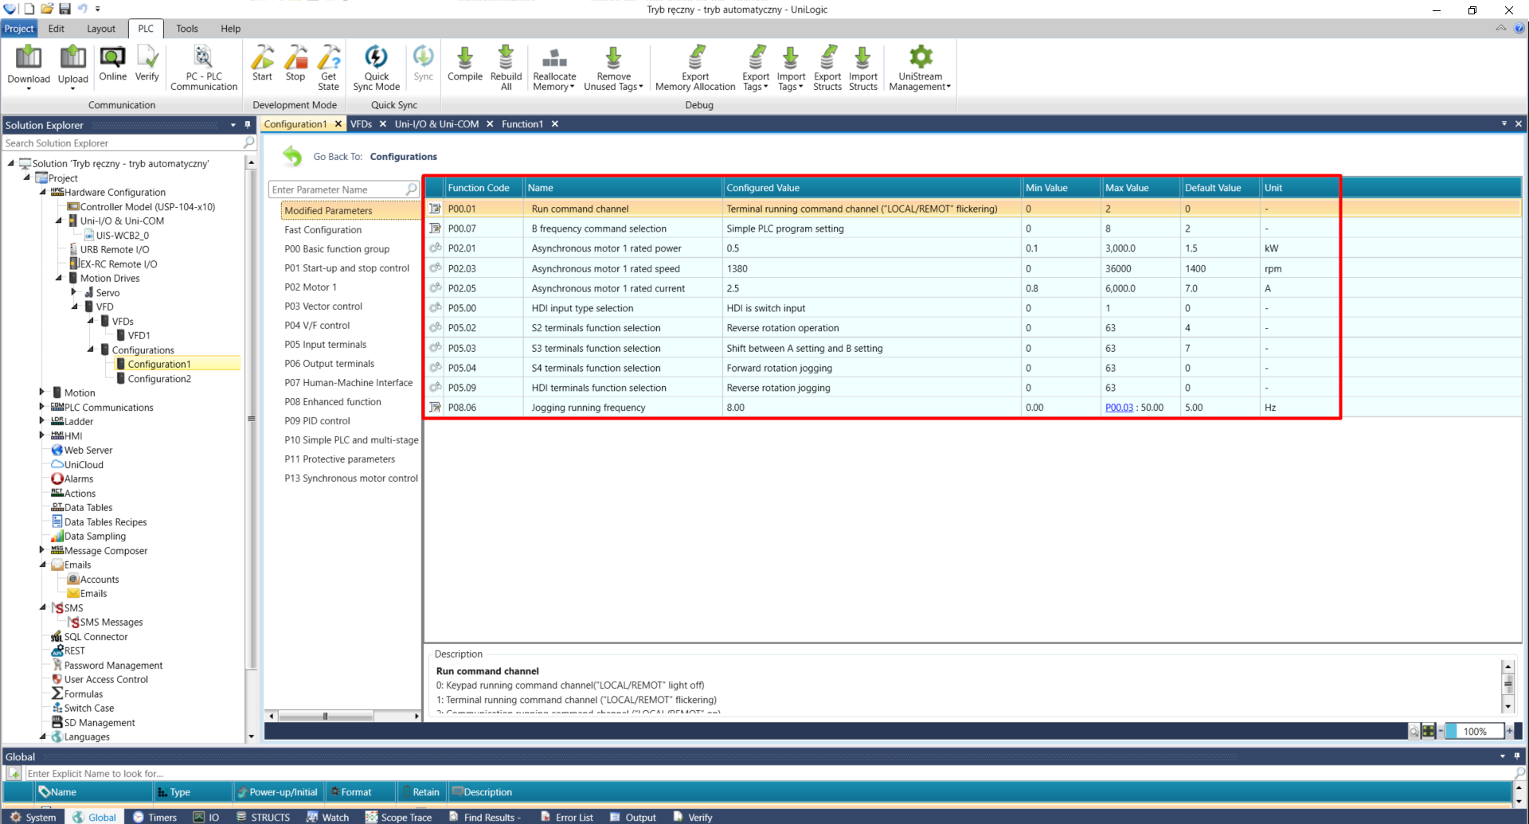Screen dimensions: 1529x824
Task: Click the green Go Back arrow
Action: tap(292, 156)
